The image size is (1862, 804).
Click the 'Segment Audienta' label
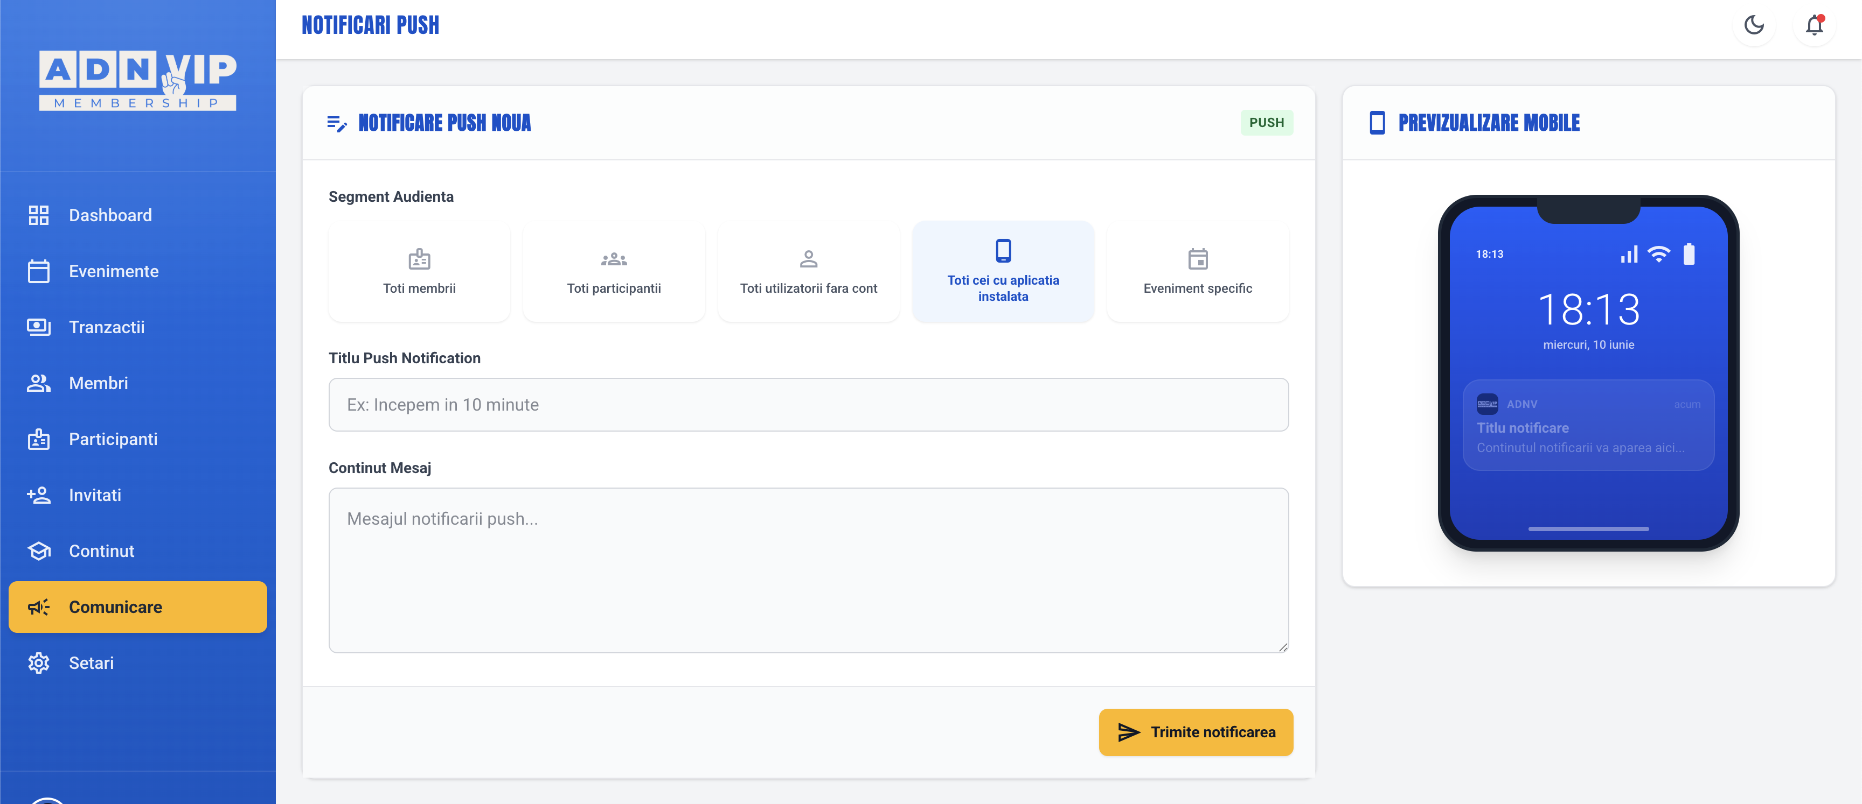[x=391, y=197]
